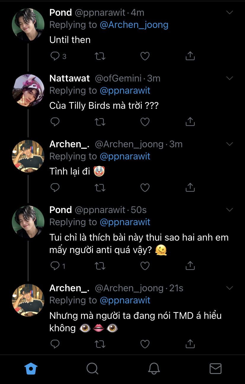Open options chevron on "Until then" tweet

[230, 12]
